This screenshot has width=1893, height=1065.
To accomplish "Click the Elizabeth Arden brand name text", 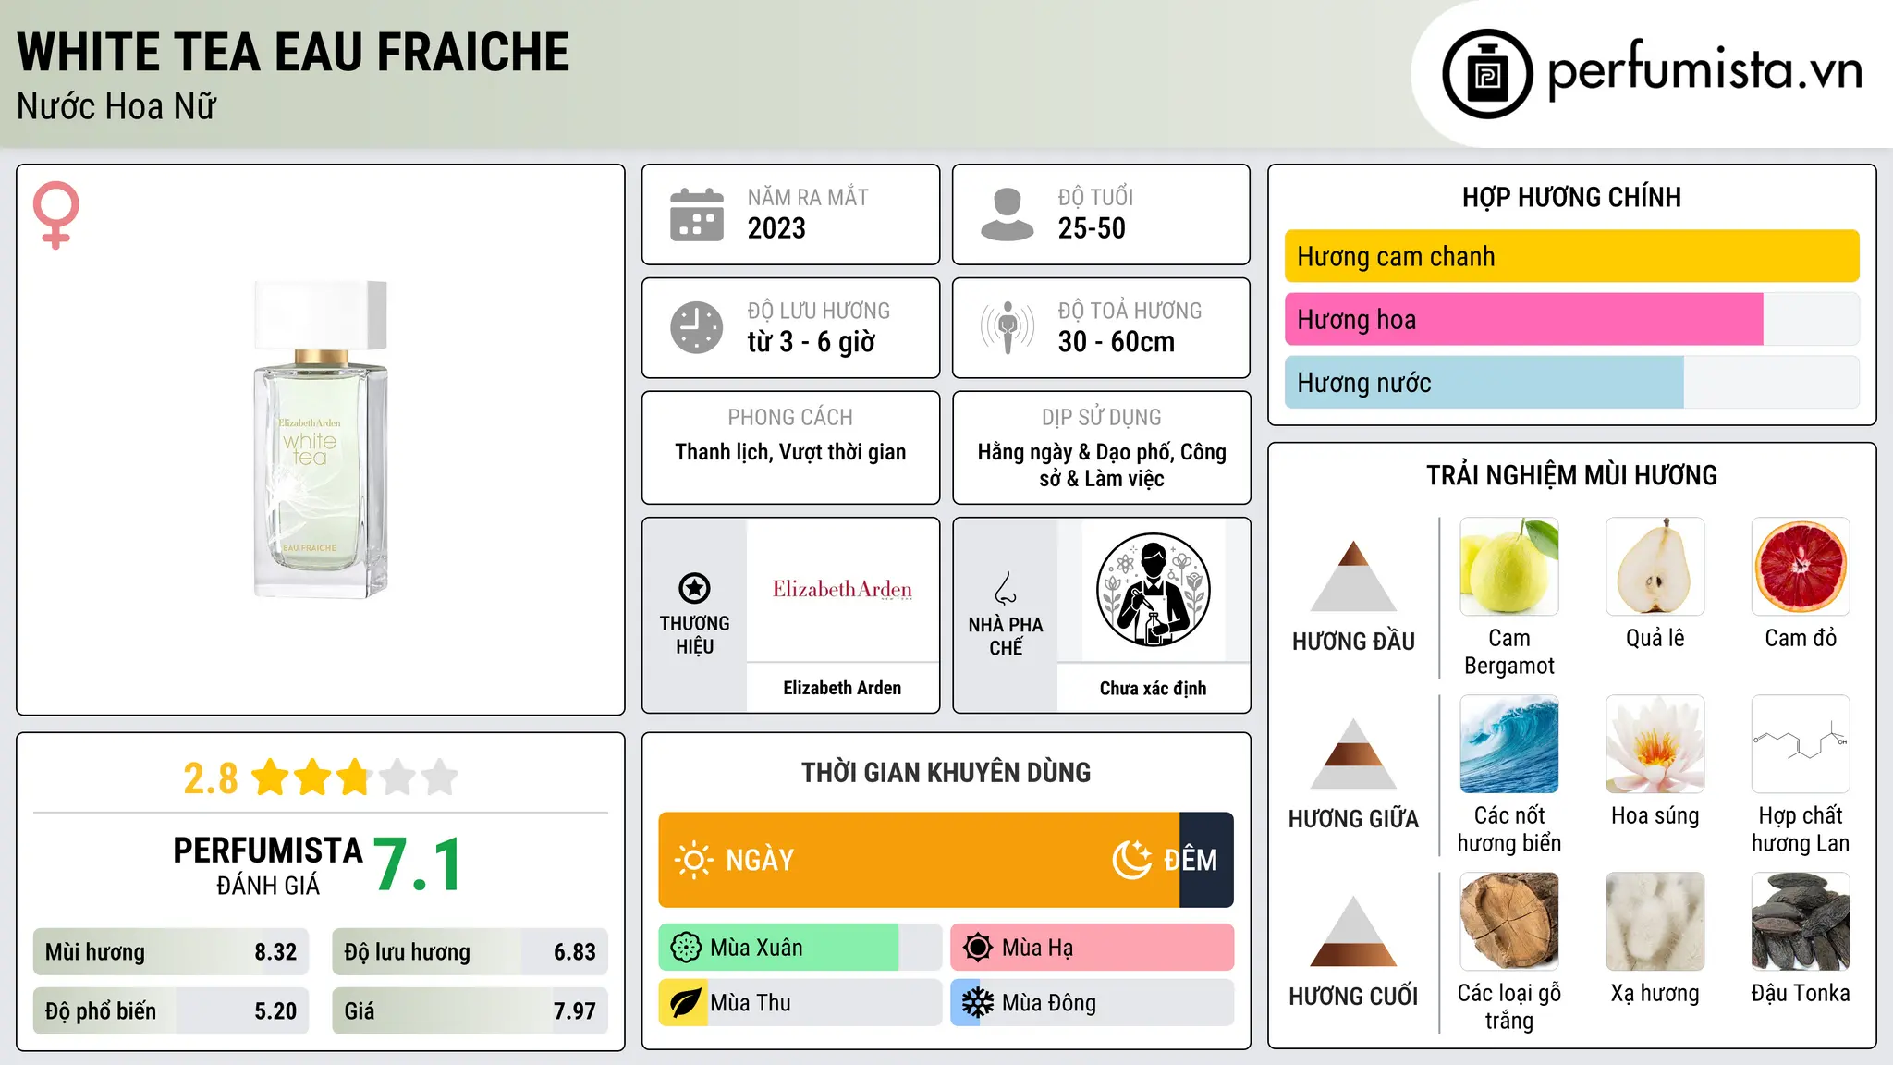I will tap(842, 688).
